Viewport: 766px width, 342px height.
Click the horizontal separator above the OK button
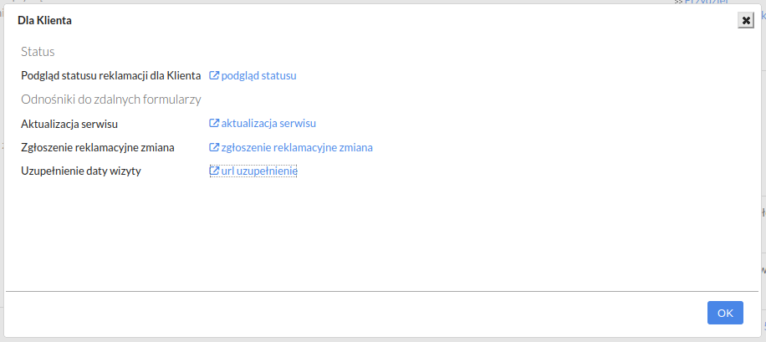382,292
